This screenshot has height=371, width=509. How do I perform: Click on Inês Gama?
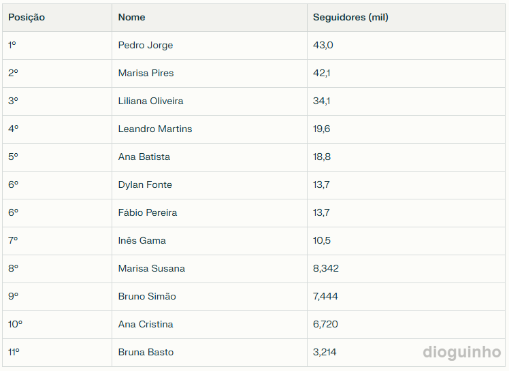[142, 240]
